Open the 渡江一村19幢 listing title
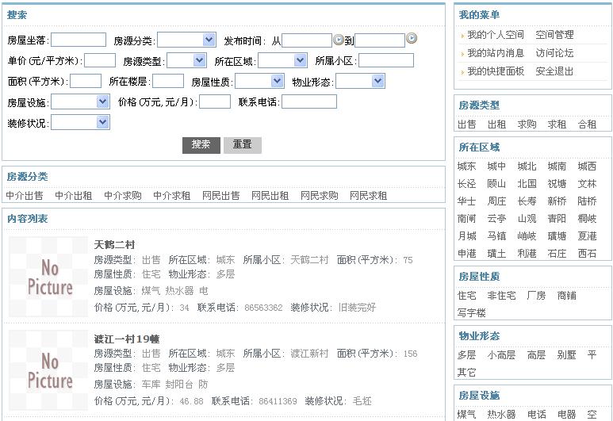 coord(127,339)
